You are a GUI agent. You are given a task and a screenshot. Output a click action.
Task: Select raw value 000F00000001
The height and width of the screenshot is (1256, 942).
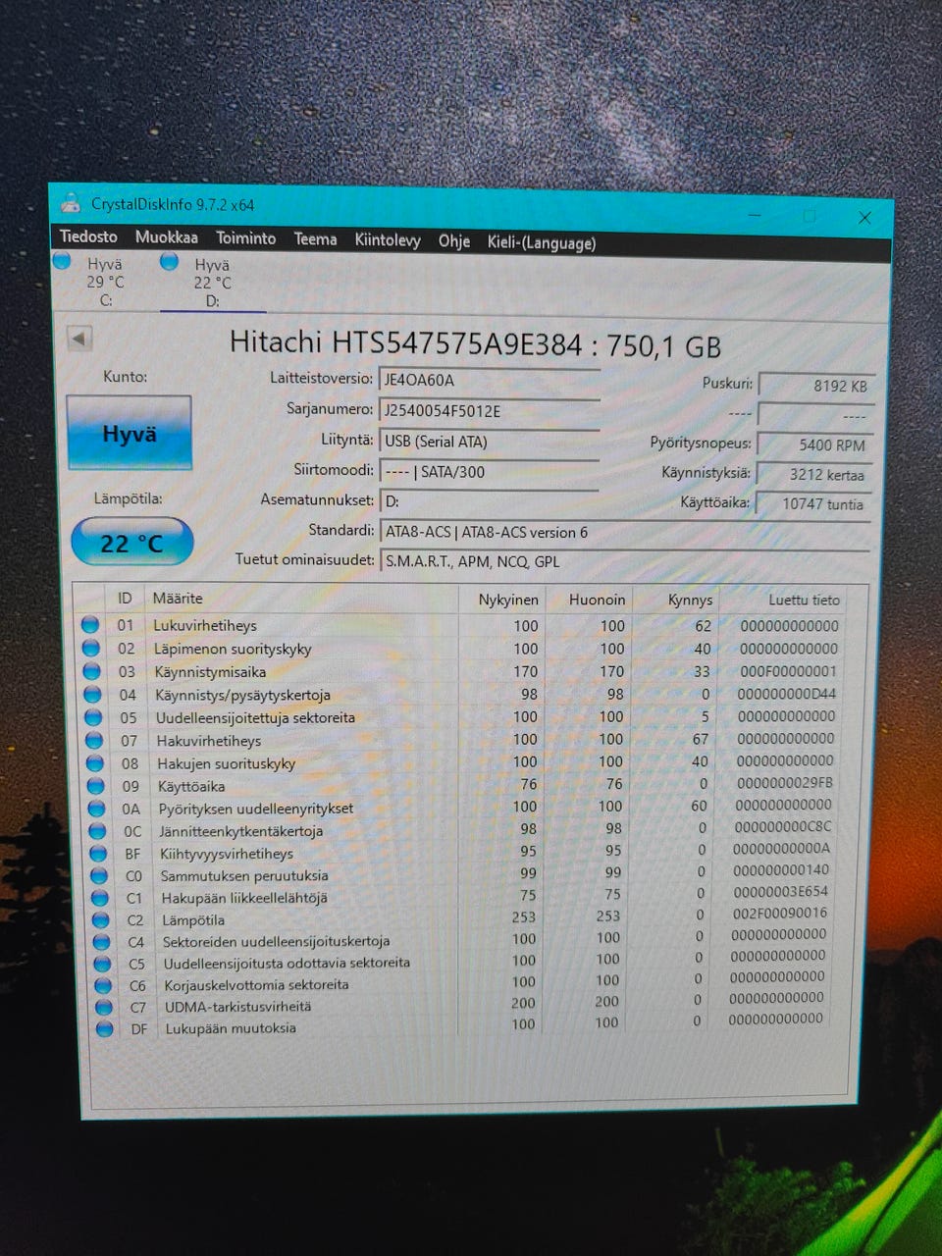pyautogui.click(x=788, y=671)
